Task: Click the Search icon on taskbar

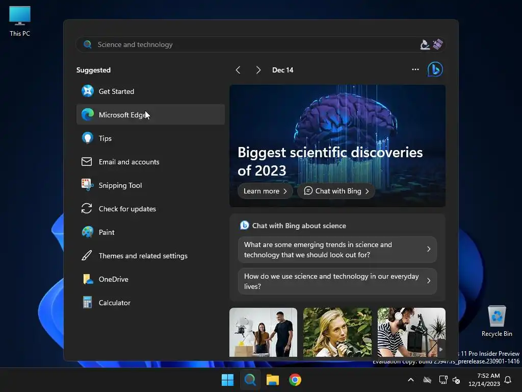Action: click(x=250, y=380)
